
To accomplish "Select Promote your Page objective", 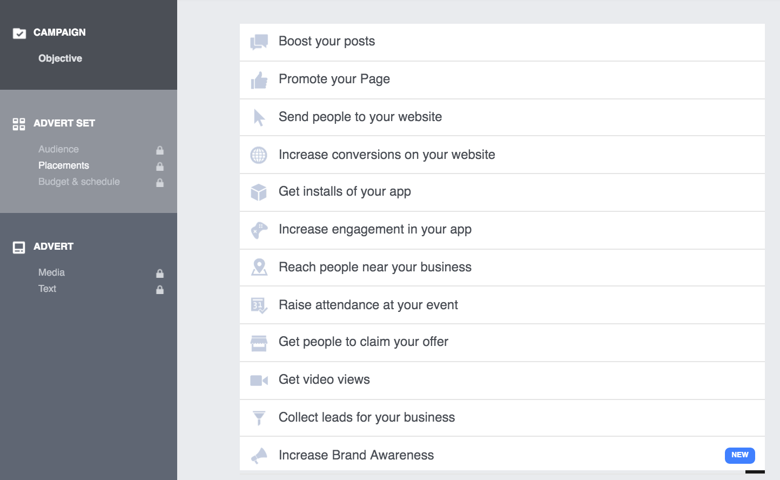I will tap(502, 80).
